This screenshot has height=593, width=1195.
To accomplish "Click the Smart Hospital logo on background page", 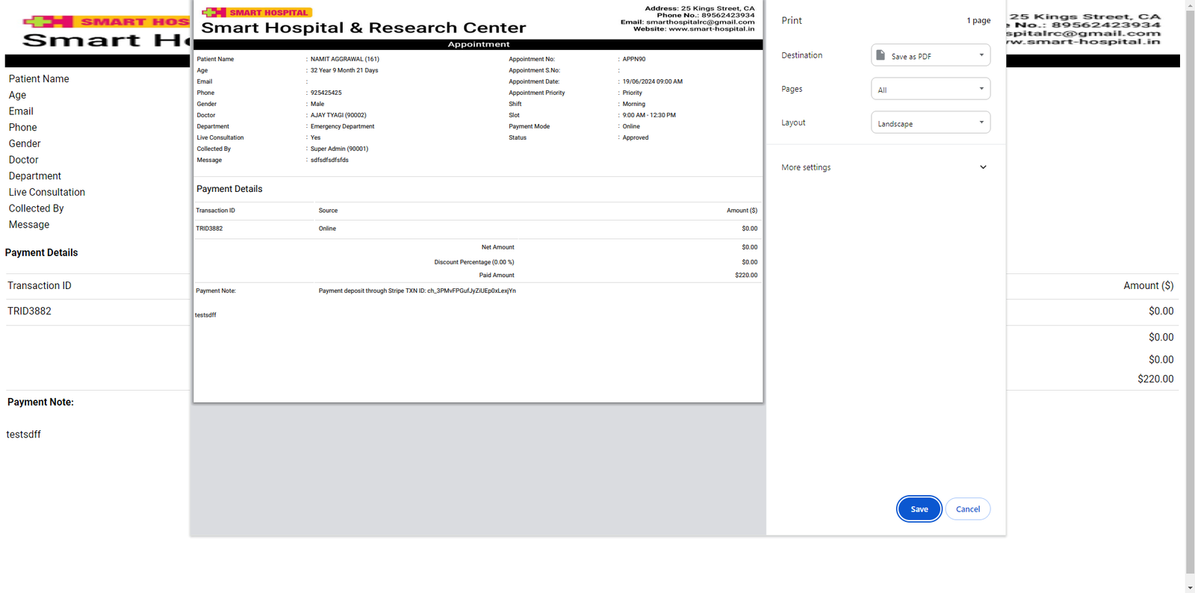I will pyautogui.click(x=105, y=22).
